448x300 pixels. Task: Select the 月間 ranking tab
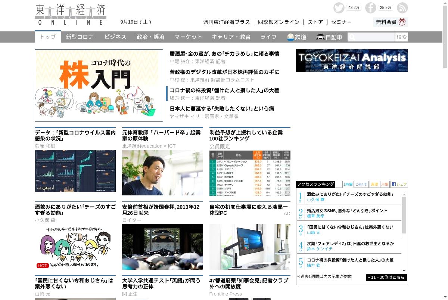click(385, 184)
